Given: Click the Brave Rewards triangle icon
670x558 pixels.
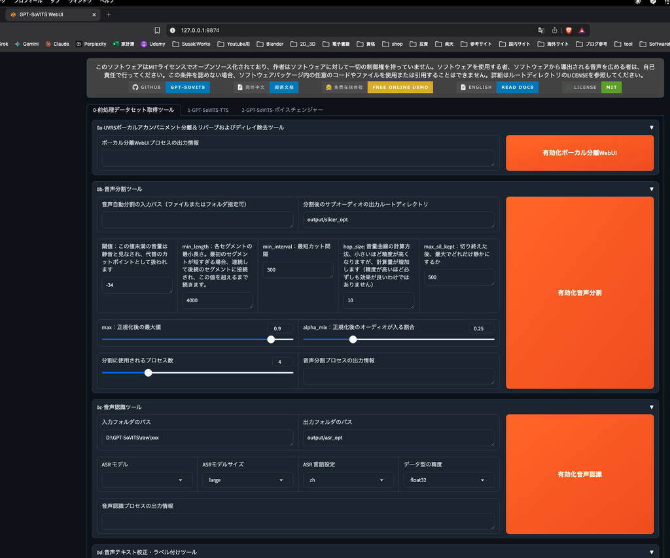Looking at the screenshot, I should 582,30.
